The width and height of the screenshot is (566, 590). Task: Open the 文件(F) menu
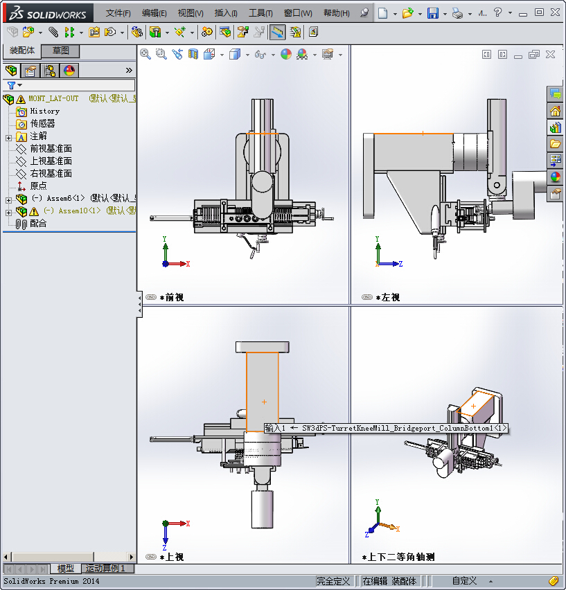point(118,13)
